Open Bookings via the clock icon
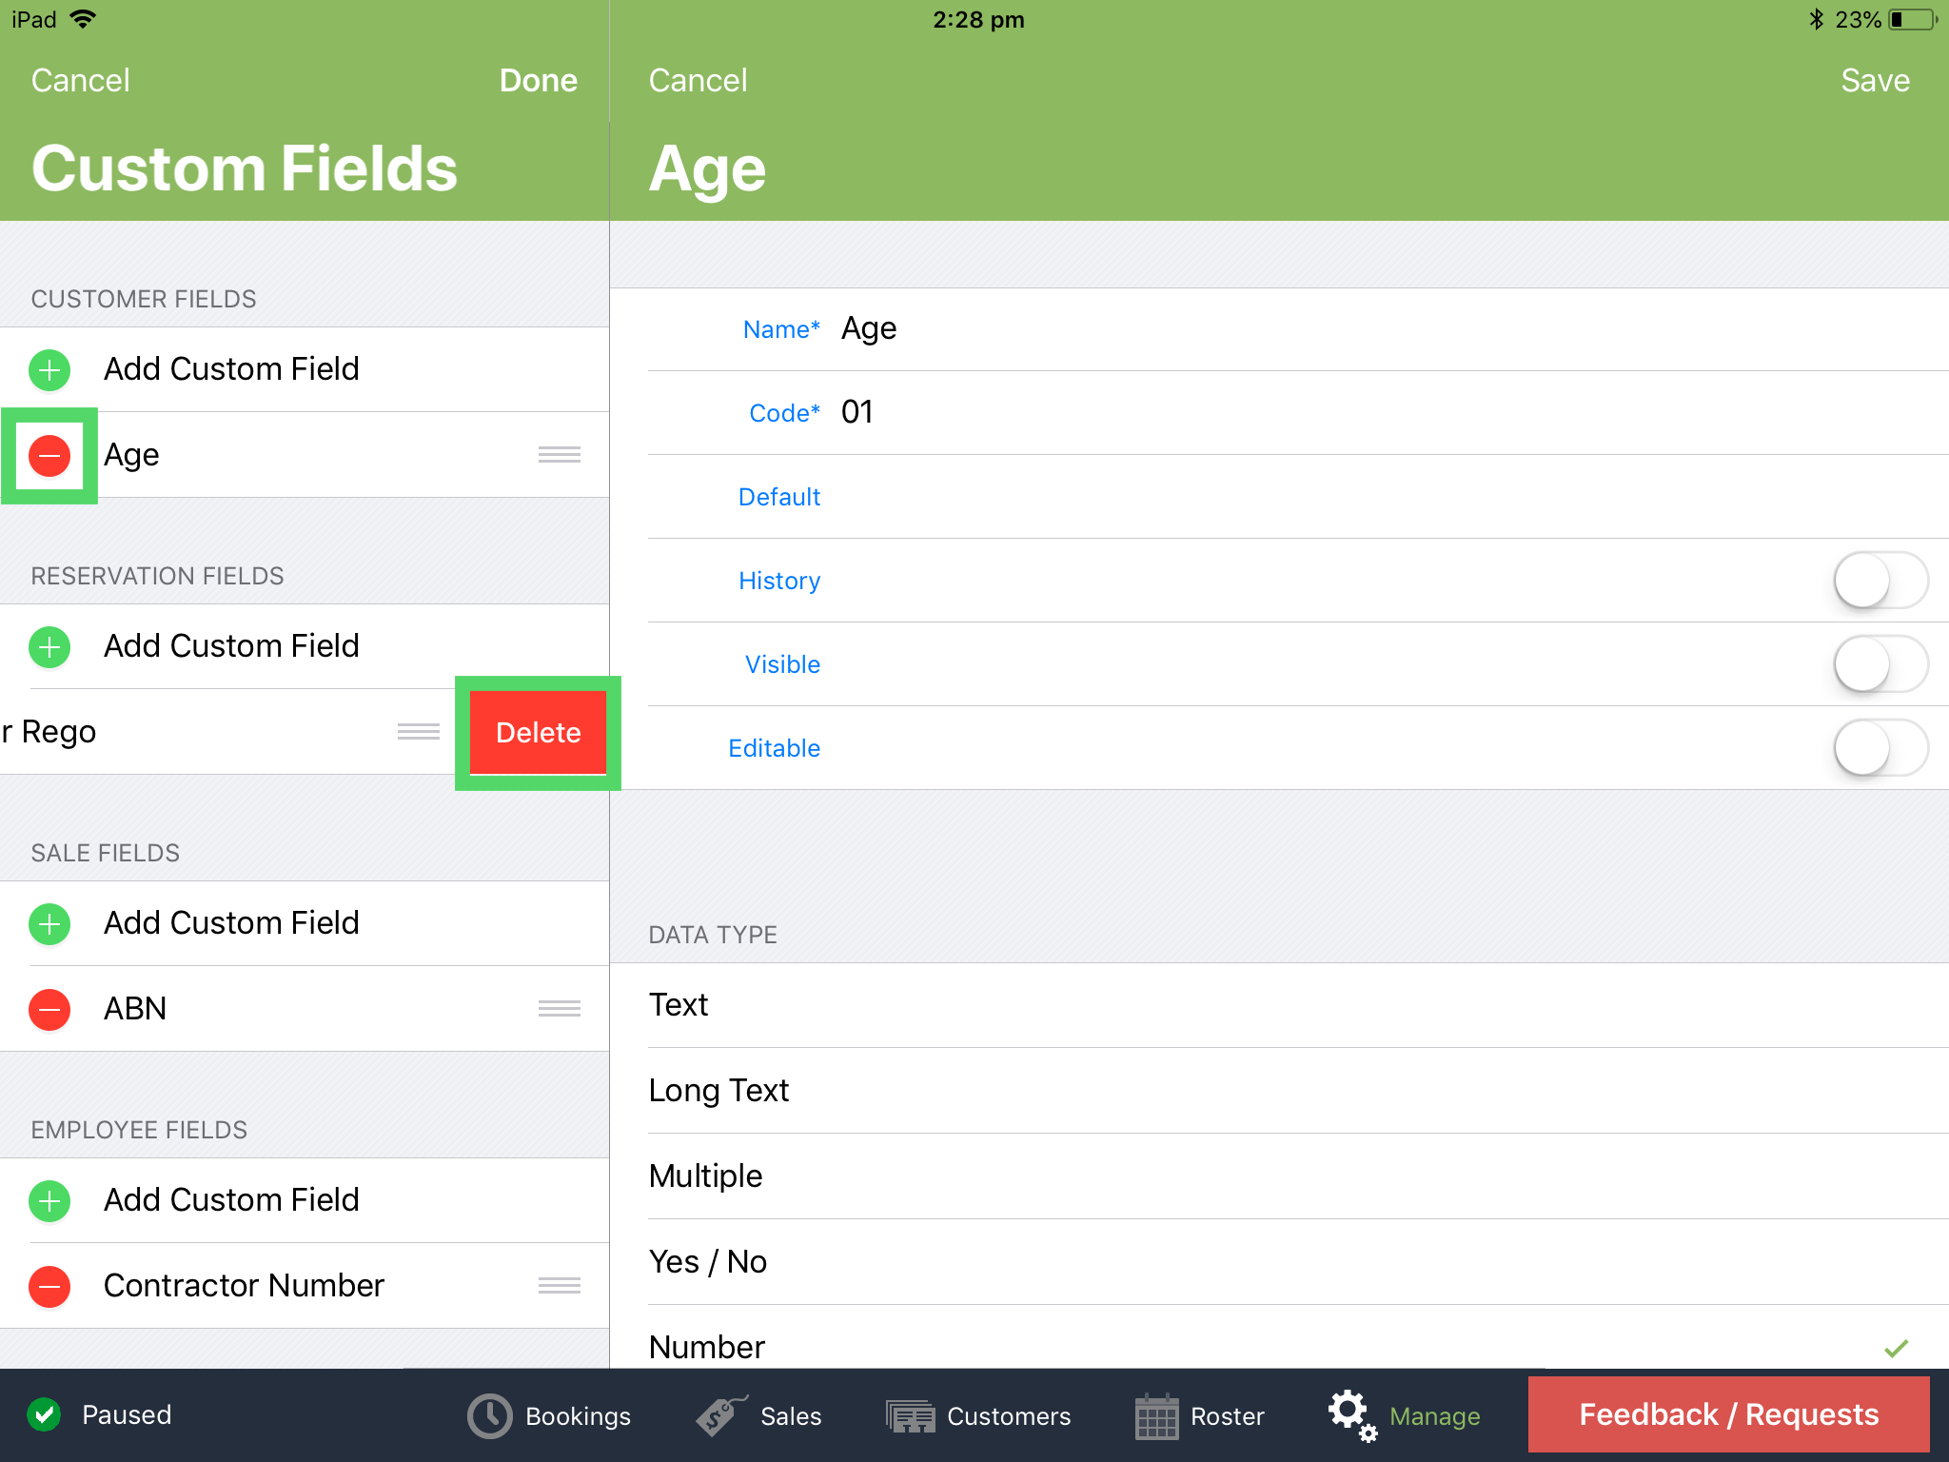This screenshot has height=1462, width=1949. coord(490,1416)
